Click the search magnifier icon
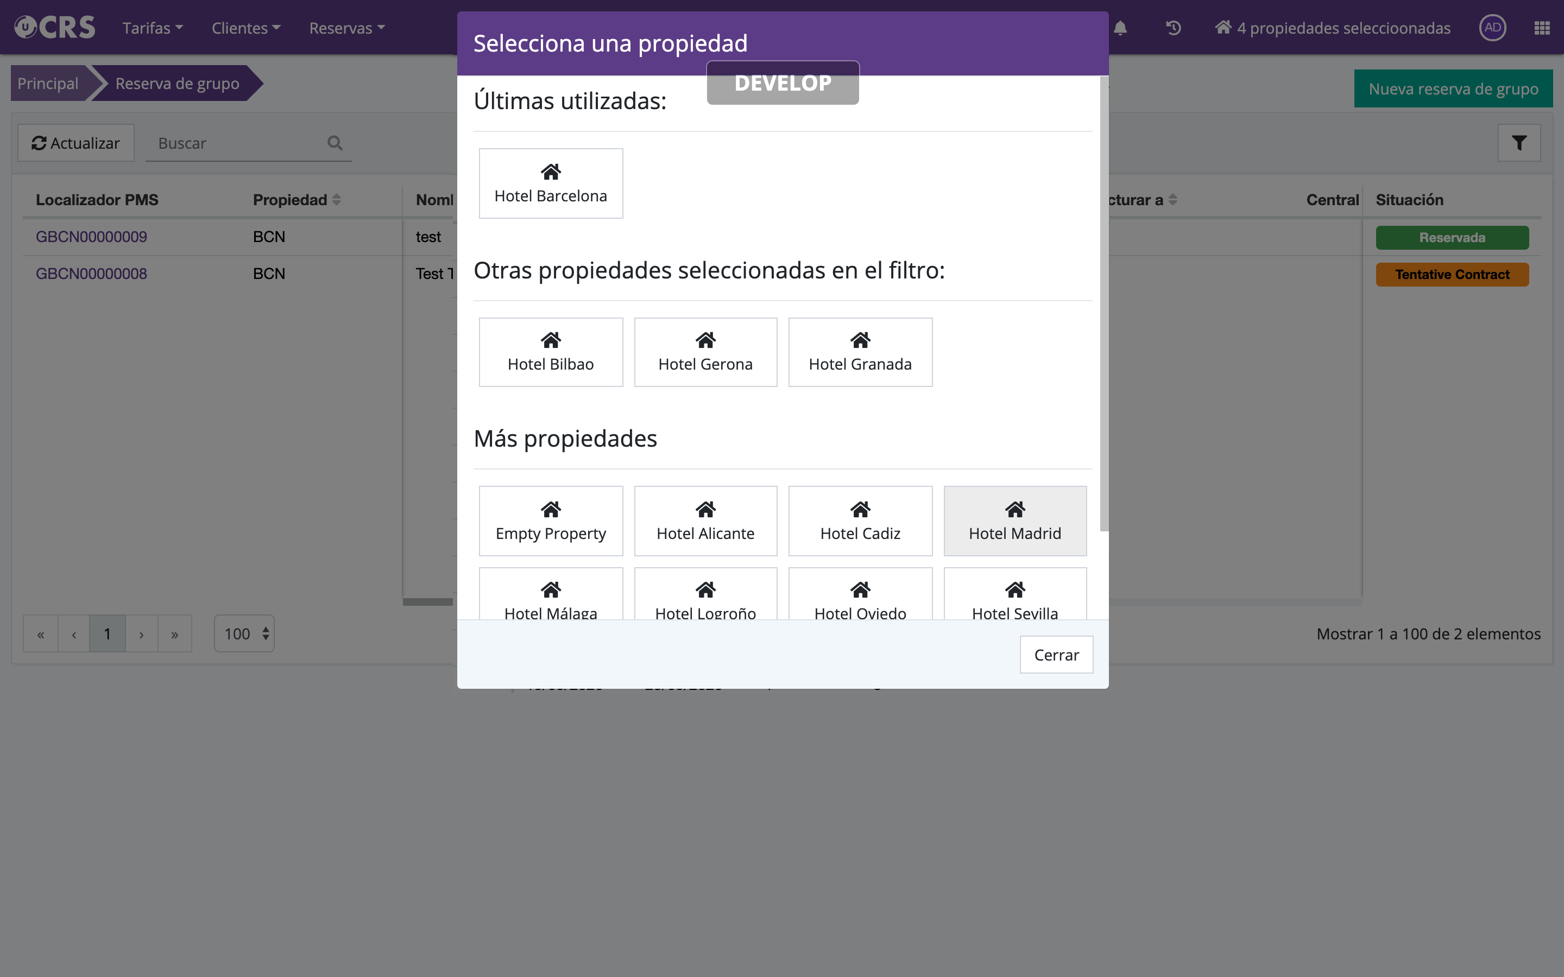 click(x=335, y=143)
